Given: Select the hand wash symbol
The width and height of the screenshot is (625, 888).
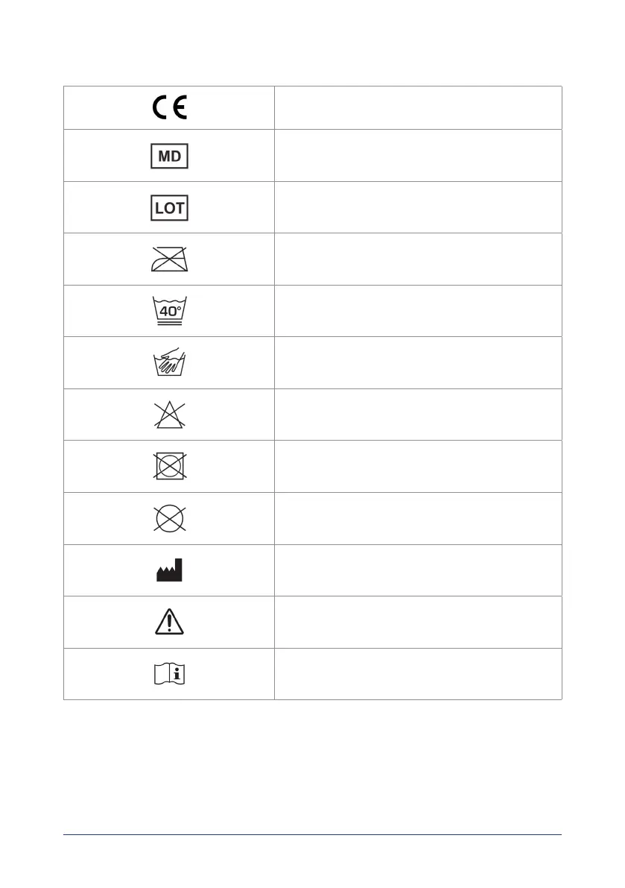Looking at the screenshot, I should pos(169,363).
